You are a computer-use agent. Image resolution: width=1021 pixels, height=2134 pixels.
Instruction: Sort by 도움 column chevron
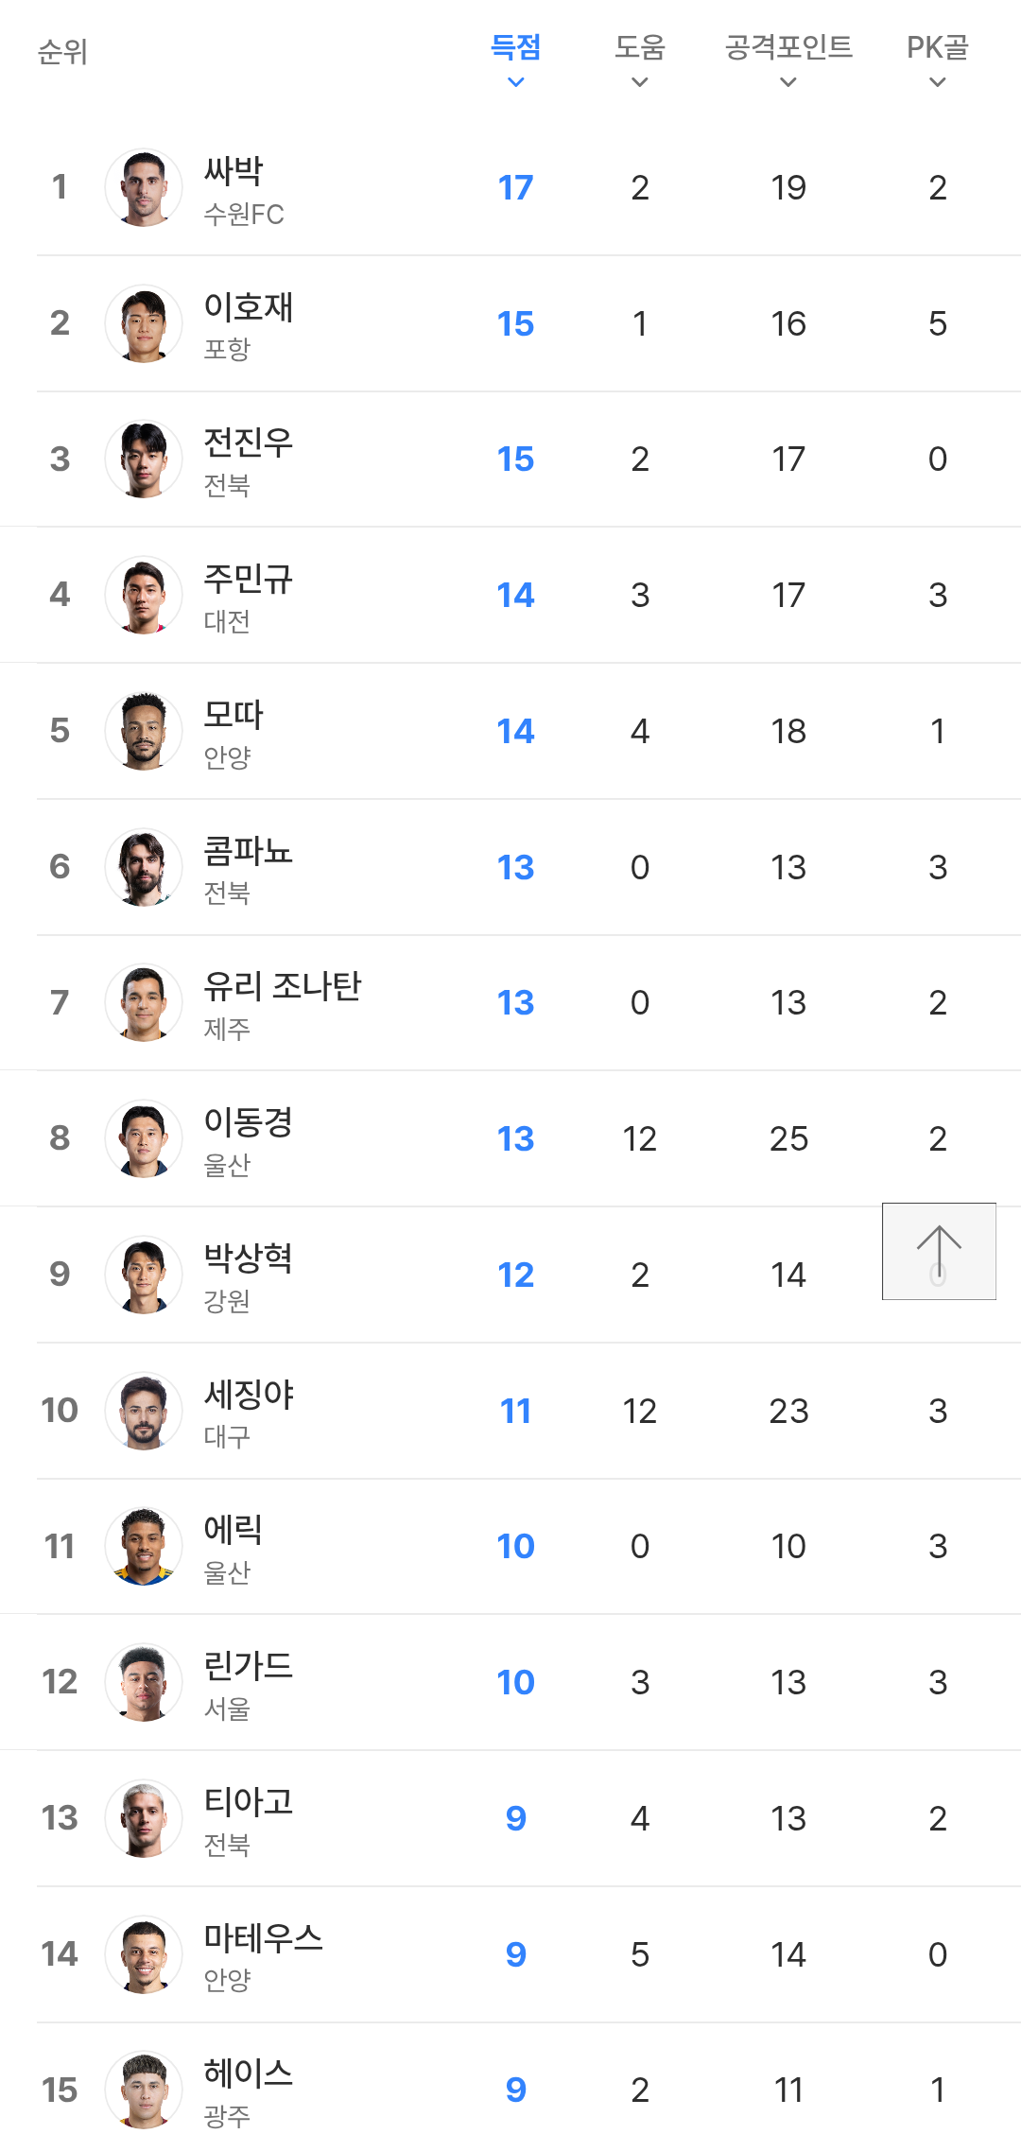click(x=640, y=81)
